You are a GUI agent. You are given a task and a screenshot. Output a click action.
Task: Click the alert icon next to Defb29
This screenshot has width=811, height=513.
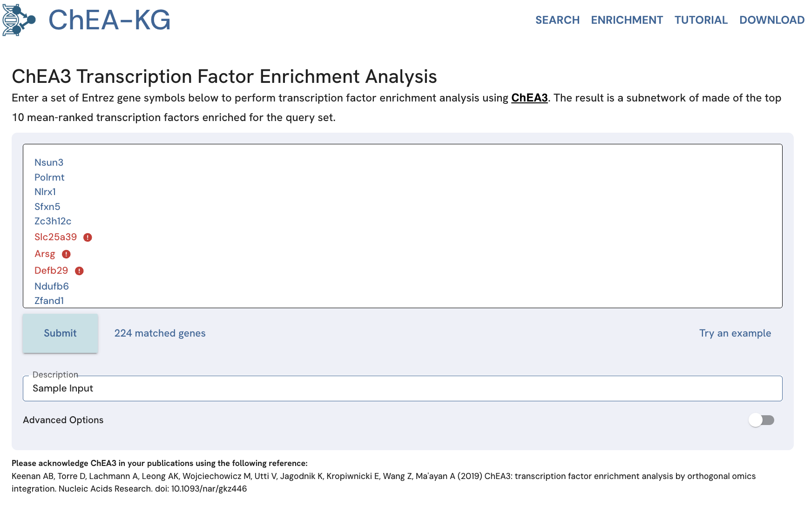click(79, 271)
